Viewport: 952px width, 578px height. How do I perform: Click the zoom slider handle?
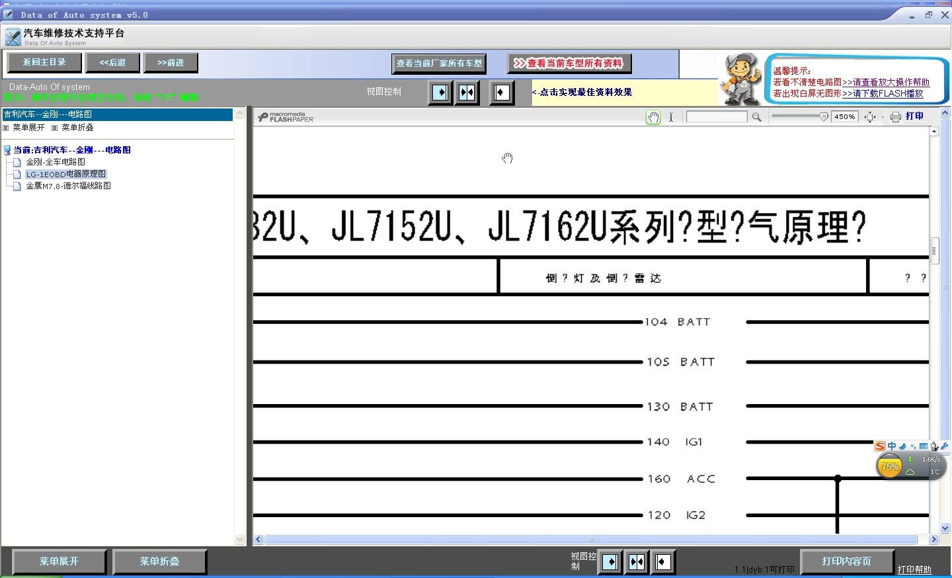coord(824,116)
